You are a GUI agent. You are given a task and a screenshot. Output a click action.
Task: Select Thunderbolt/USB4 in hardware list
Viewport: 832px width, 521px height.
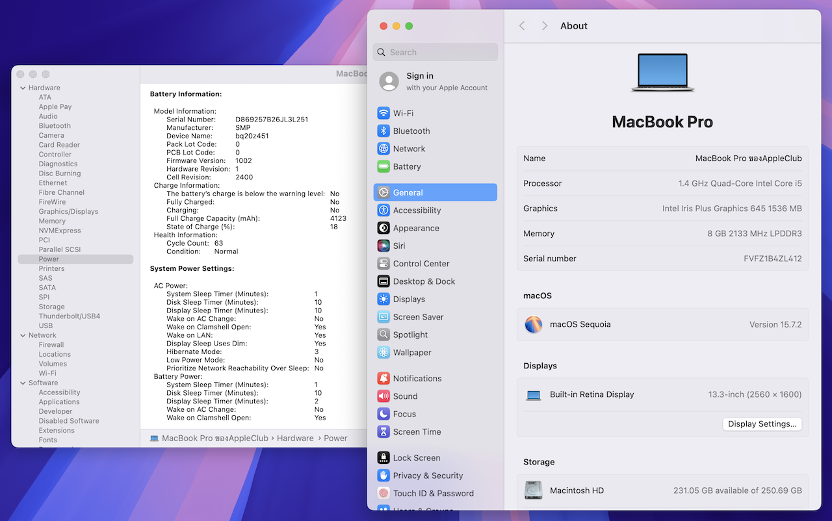tap(69, 316)
